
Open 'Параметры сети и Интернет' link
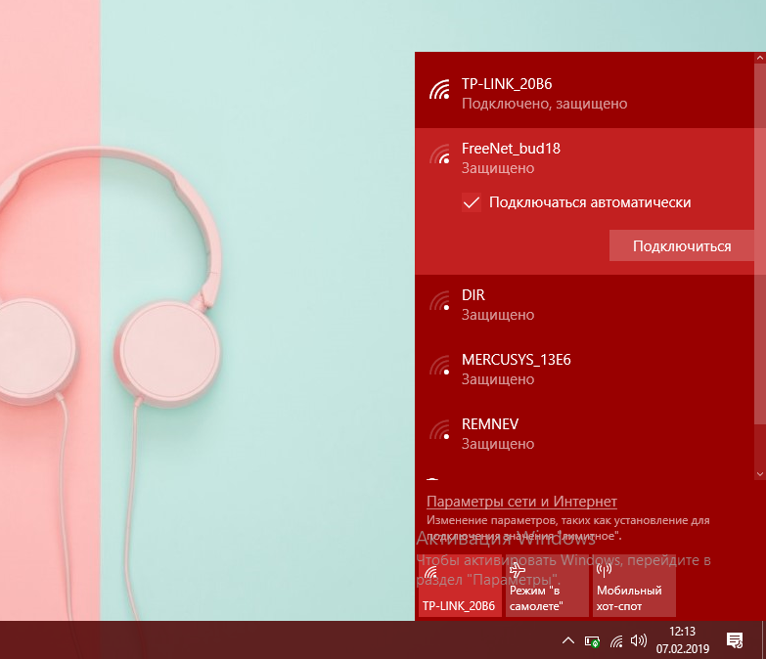click(x=521, y=502)
